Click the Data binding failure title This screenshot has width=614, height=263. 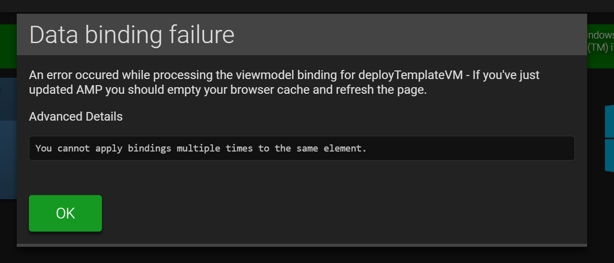click(x=132, y=35)
